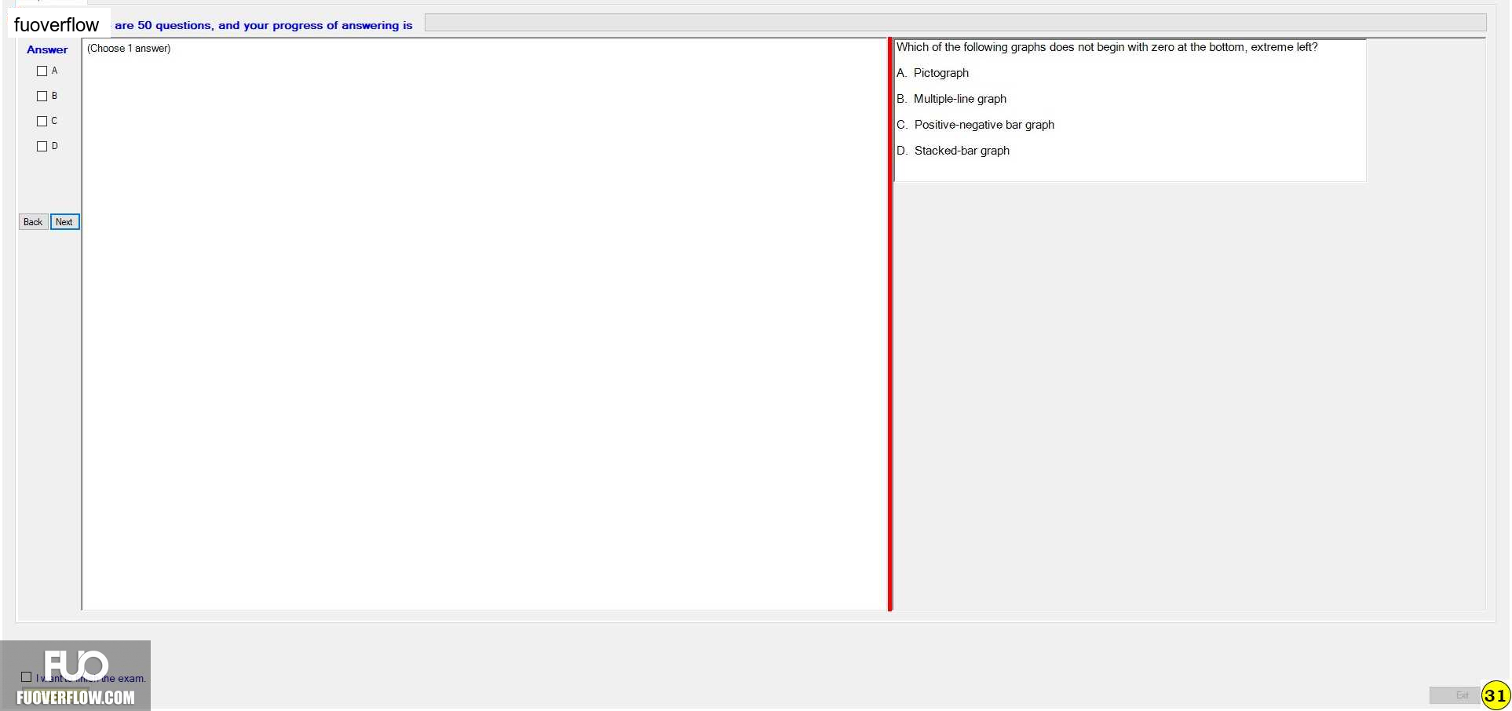
Task: Click the answering progress bar
Action: point(955,23)
